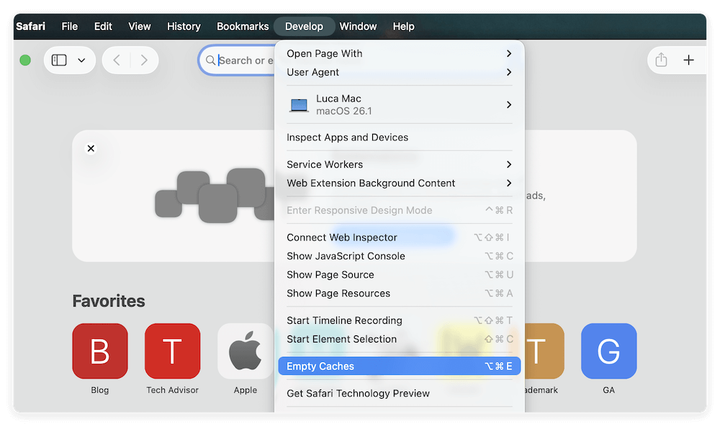Choose Show JavaScript Console
Image resolution: width=720 pixels, height=426 pixels.
346,256
